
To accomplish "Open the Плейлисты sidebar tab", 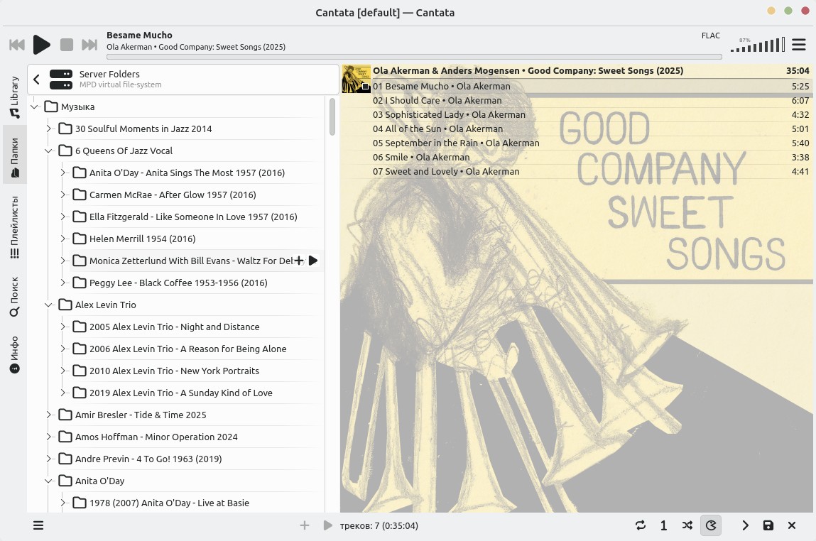I will click(15, 227).
